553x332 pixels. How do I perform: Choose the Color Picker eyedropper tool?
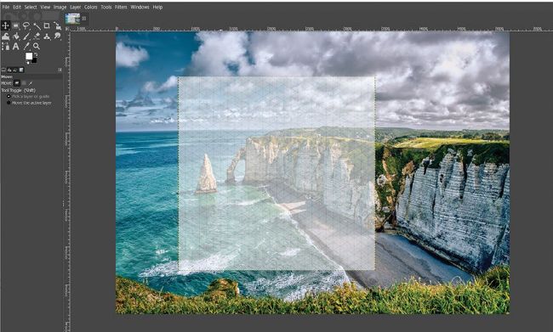(26, 46)
